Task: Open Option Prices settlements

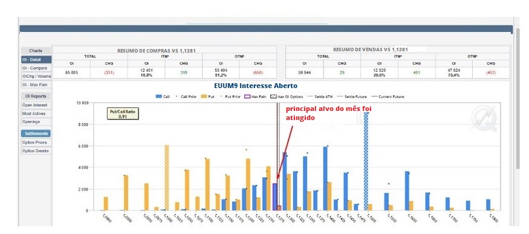Action: (36, 142)
